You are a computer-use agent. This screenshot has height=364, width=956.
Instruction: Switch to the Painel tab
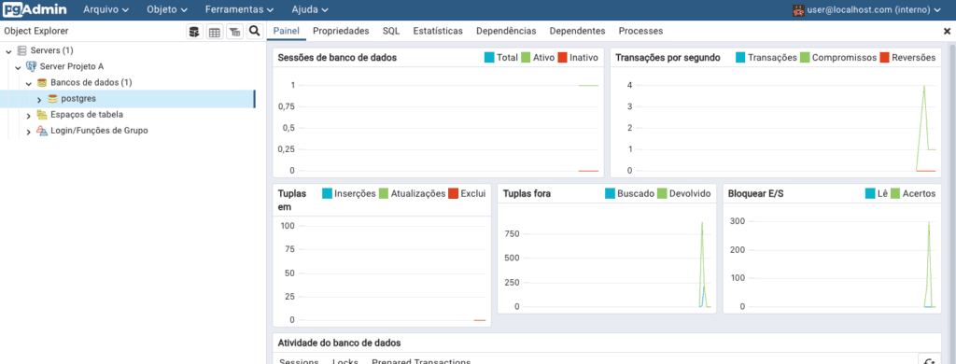click(286, 31)
